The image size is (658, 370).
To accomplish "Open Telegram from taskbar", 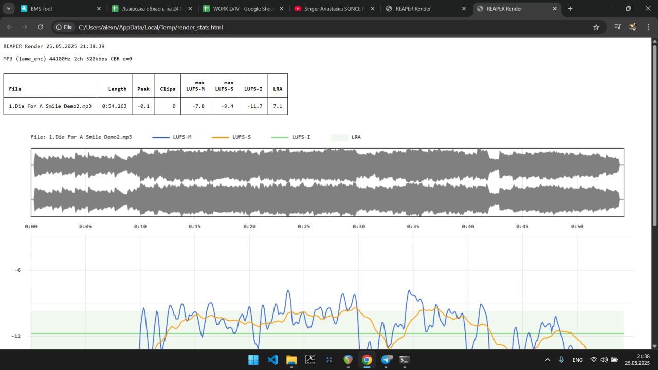I will (386, 360).
